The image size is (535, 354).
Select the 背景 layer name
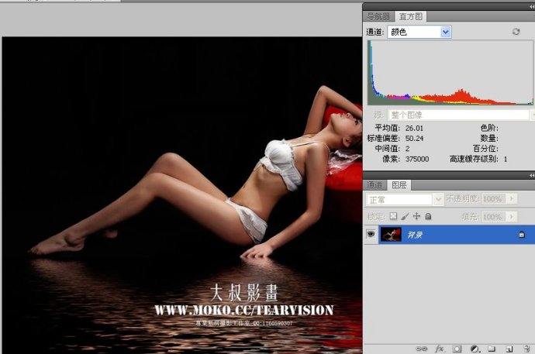(415, 235)
